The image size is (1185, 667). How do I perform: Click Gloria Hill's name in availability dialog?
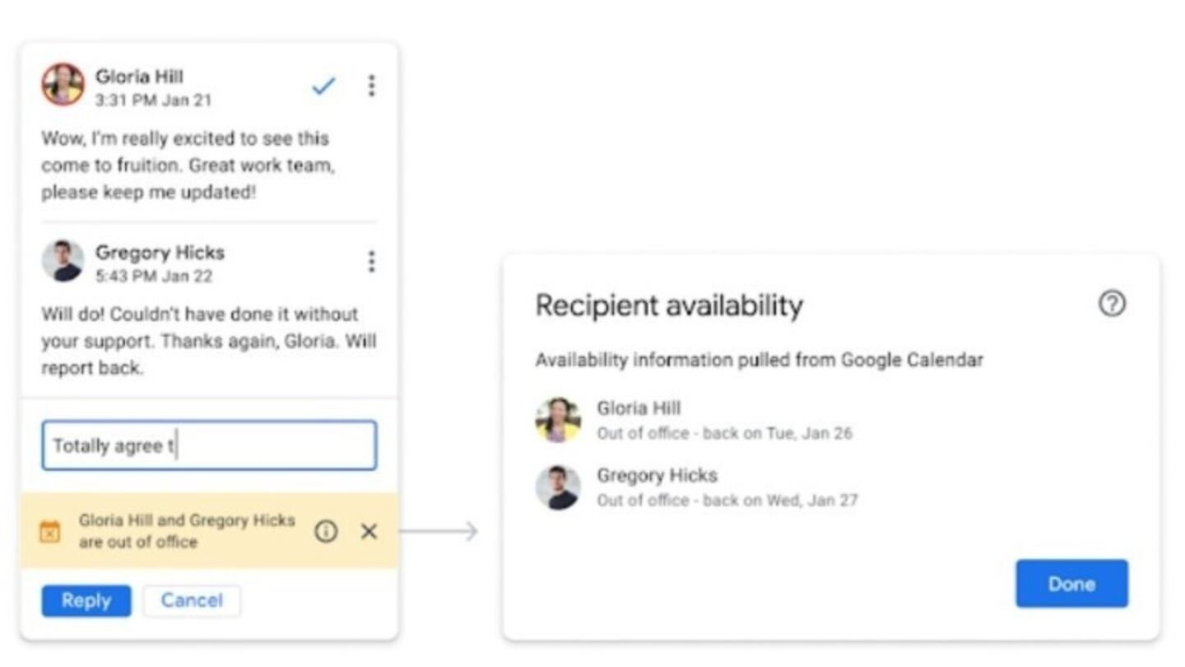(639, 408)
